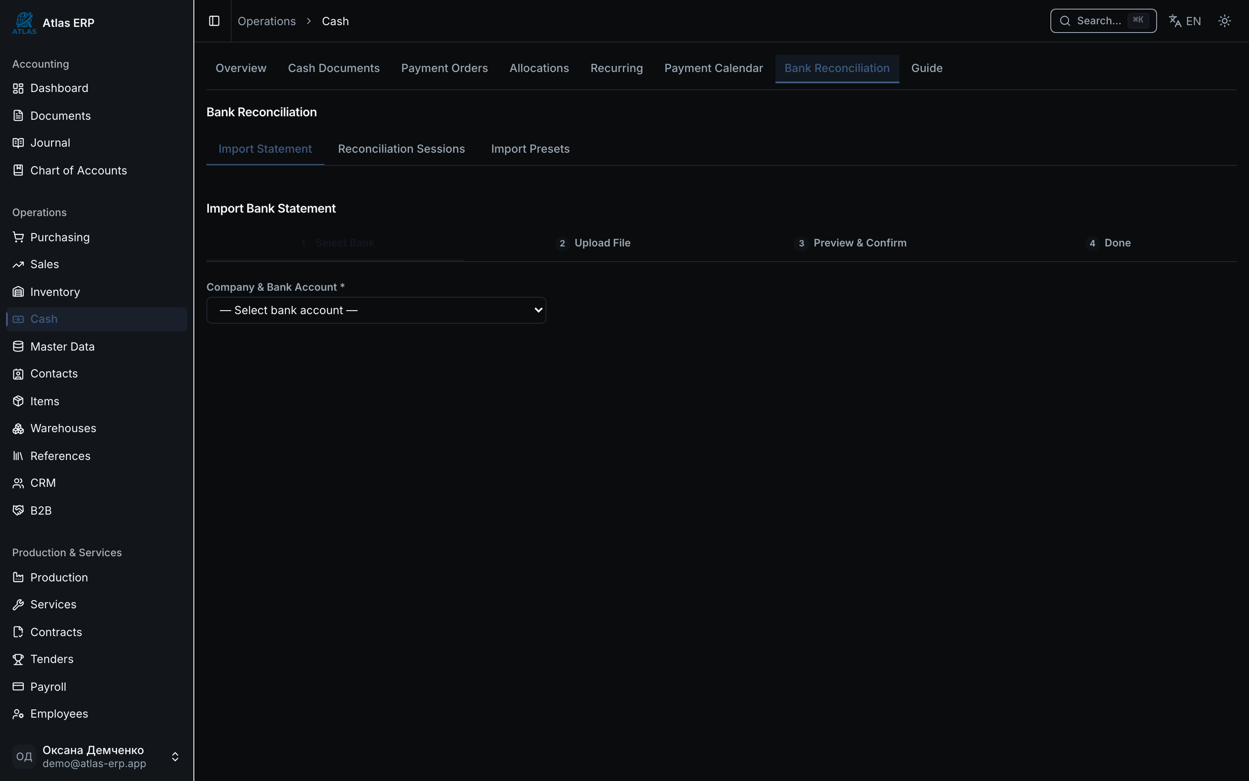Viewport: 1249px width, 781px height.
Task: Click the Purchasing cart icon
Action: pyautogui.click(x=18, y=237)
